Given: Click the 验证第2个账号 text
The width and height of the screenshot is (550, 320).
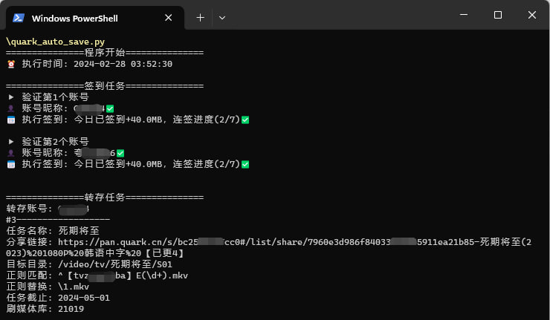Looking at the screenshot, I should coord(56,142).
